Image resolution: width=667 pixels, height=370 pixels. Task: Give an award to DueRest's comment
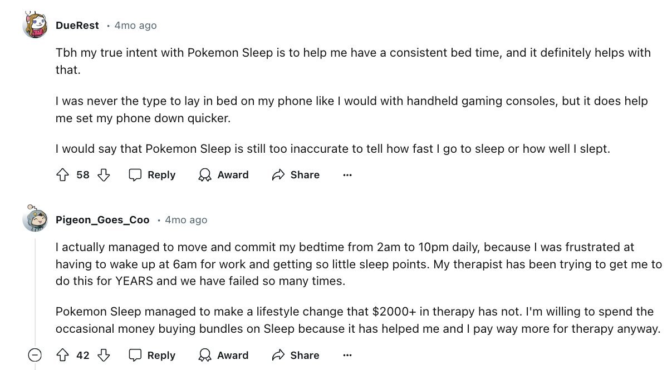pos(223,175)
